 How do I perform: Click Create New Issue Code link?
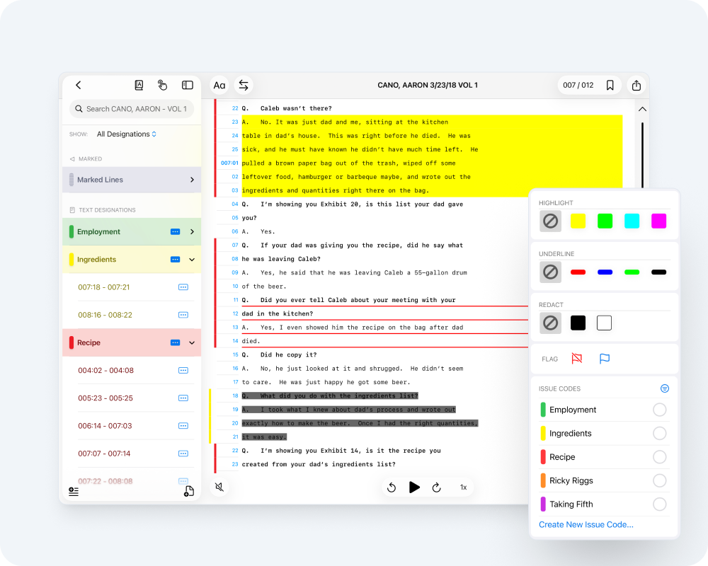coord(586,525)
